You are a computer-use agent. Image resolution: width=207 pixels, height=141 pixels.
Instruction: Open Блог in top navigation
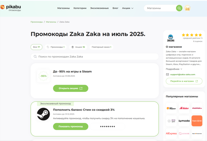pyautogui.click(x=115, y=8)
